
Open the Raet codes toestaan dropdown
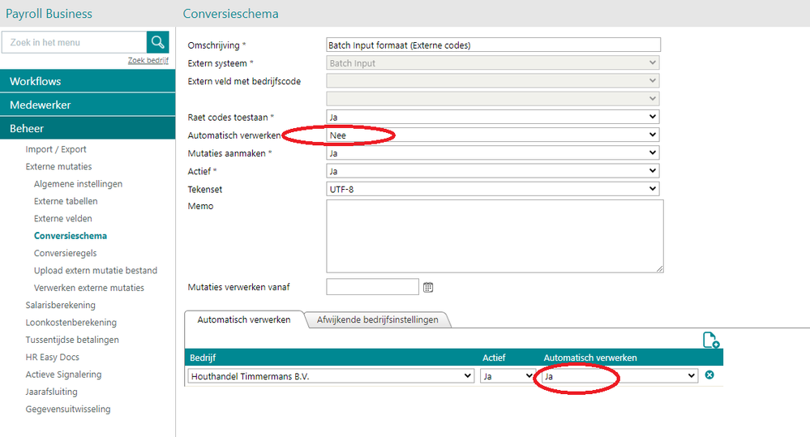(x=493, y=118)
